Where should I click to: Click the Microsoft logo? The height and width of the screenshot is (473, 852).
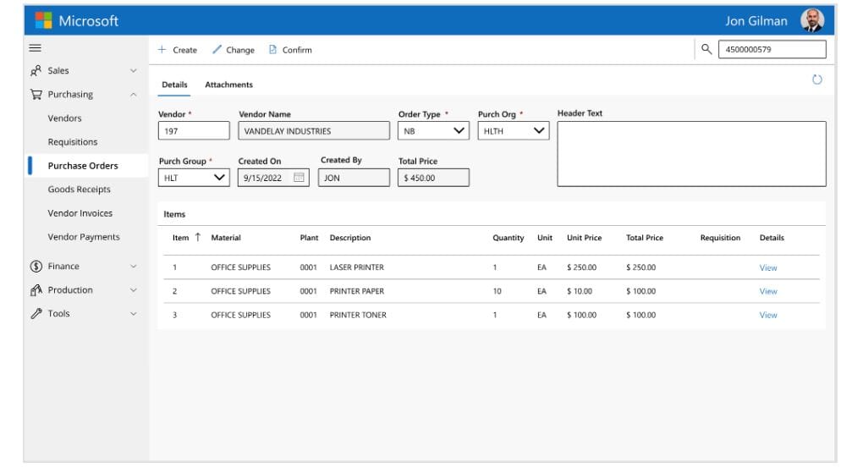tap(44, 20)
